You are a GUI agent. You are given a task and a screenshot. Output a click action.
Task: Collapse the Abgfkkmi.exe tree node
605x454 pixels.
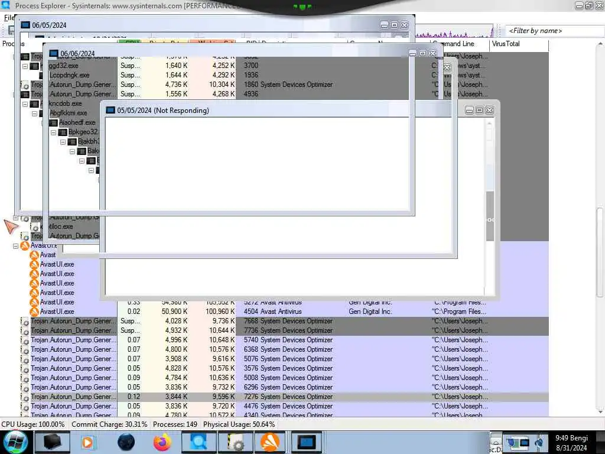click(x=34, y=113)
